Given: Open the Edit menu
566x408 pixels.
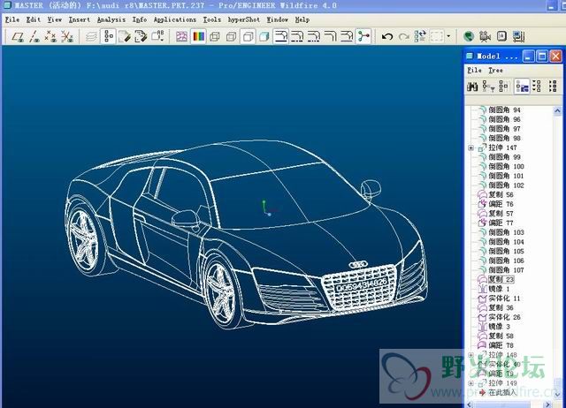Looking at the screenshot, I should pos(34,19).
